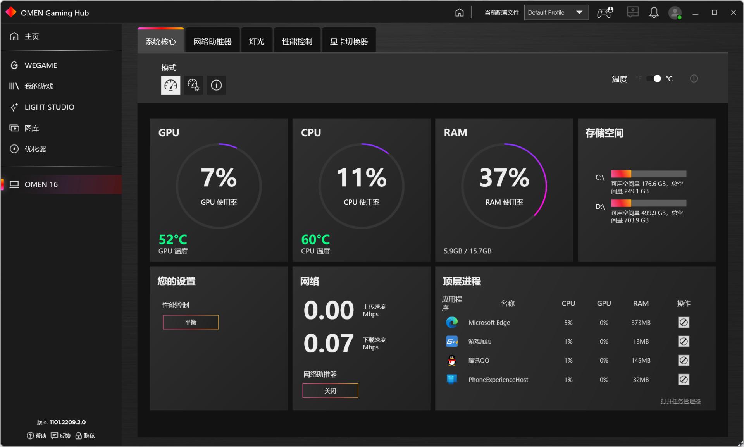Click the home icon in title bar

click(459, 13)
